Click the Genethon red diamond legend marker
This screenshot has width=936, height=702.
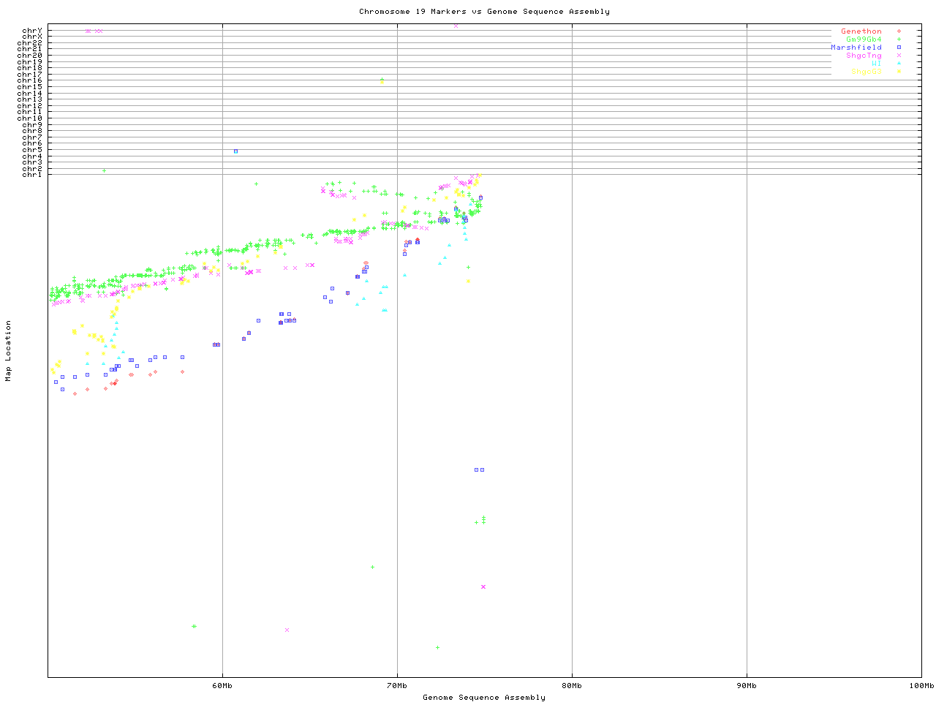pos(899,31)
